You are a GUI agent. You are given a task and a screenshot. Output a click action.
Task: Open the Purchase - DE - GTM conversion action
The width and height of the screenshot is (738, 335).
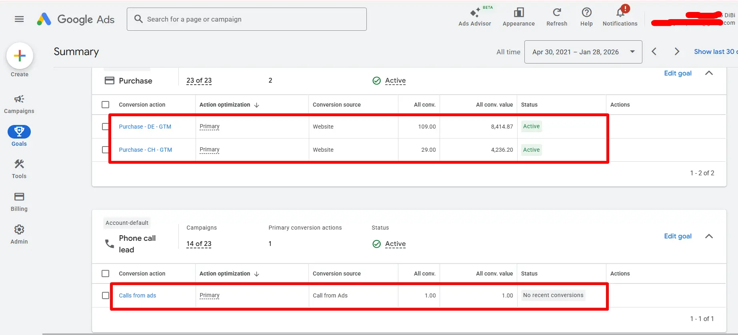(x=145, y=127)
